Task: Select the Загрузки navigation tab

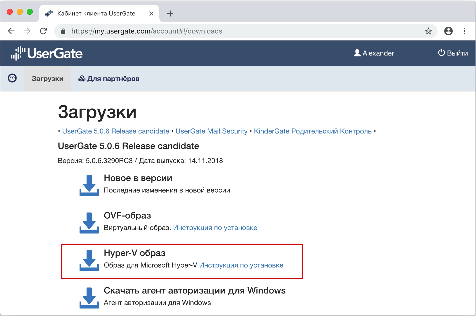Action: (x=48, y=79)
